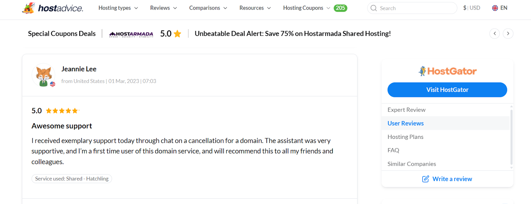This screenshot has width=531, height=204.
Task: Open the Reviews dropdown menu
Action: (163, 8)
